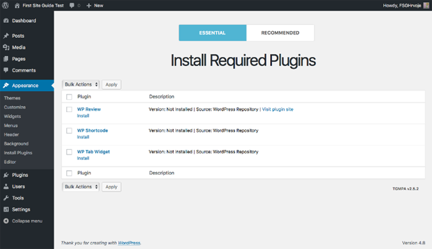Click the Version 4.8 footer text

pos(414,243)
